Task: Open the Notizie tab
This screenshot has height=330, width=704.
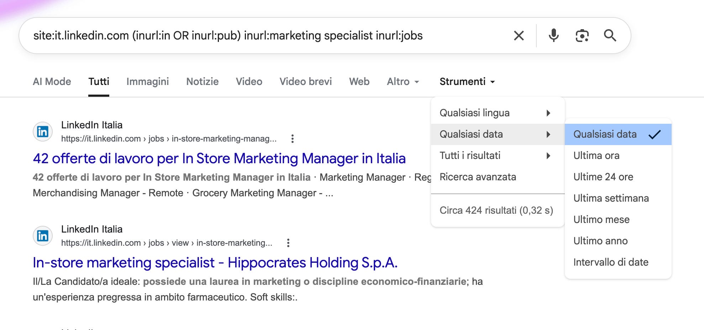Action: [203, 81]
